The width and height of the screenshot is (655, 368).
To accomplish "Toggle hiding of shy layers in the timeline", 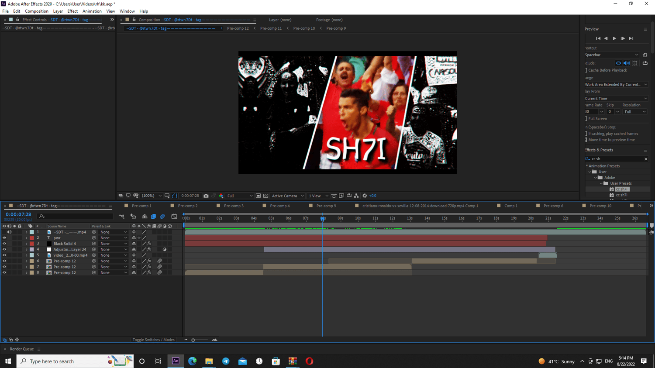I will (x=145, y=217).
